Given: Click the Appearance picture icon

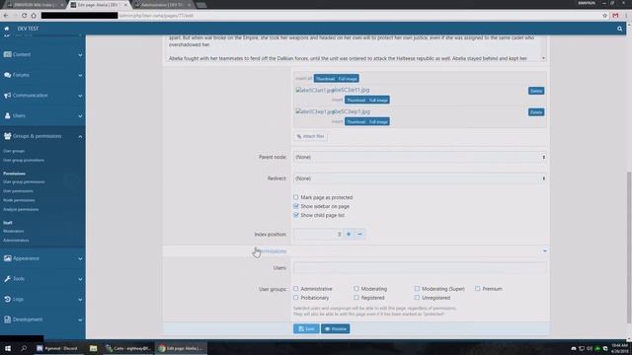Looking at the screenshot, I should click(7, 258).
